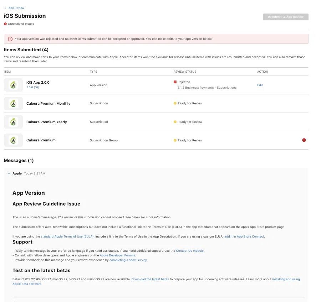This screenshot has width=321, height=302.
Task: Go back to App Review
Action: click(16, 8)
